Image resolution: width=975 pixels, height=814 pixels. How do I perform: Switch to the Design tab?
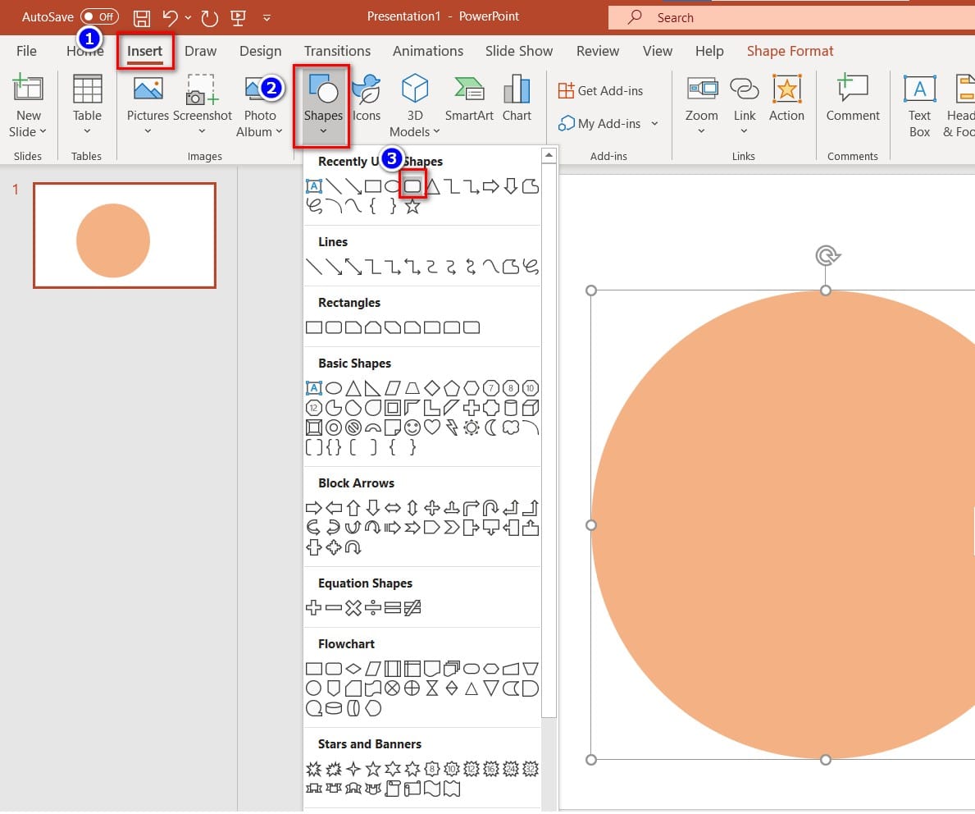(260, 51)
